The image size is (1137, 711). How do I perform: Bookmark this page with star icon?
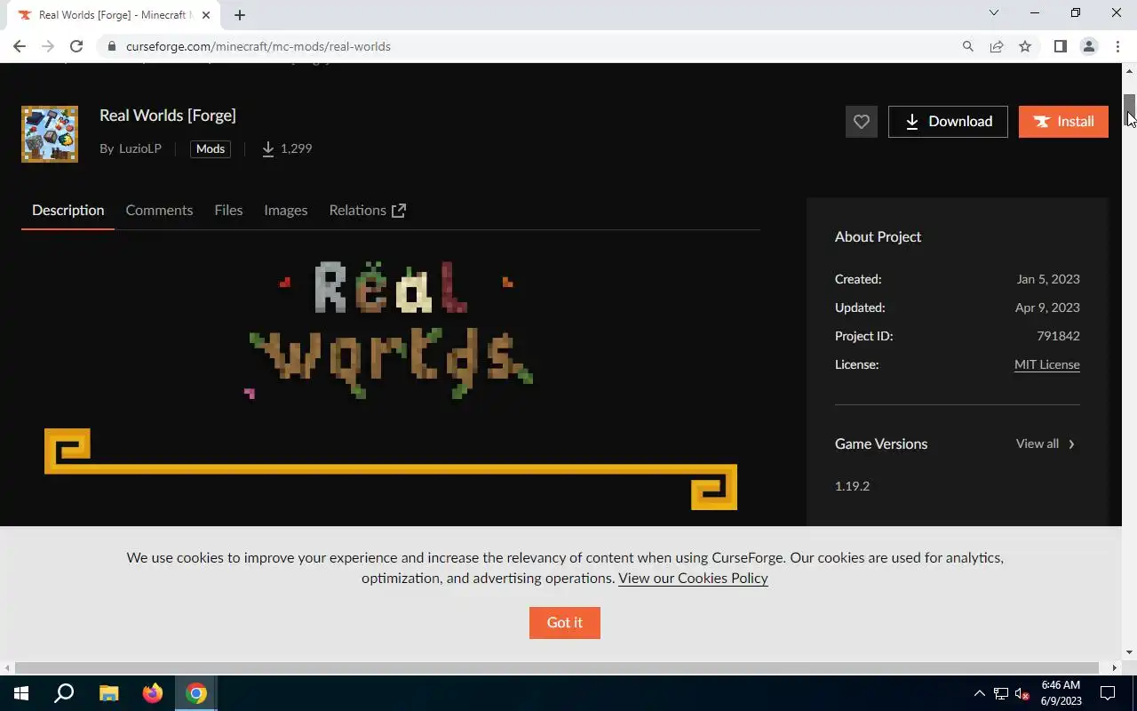(x=1025, y=46)
